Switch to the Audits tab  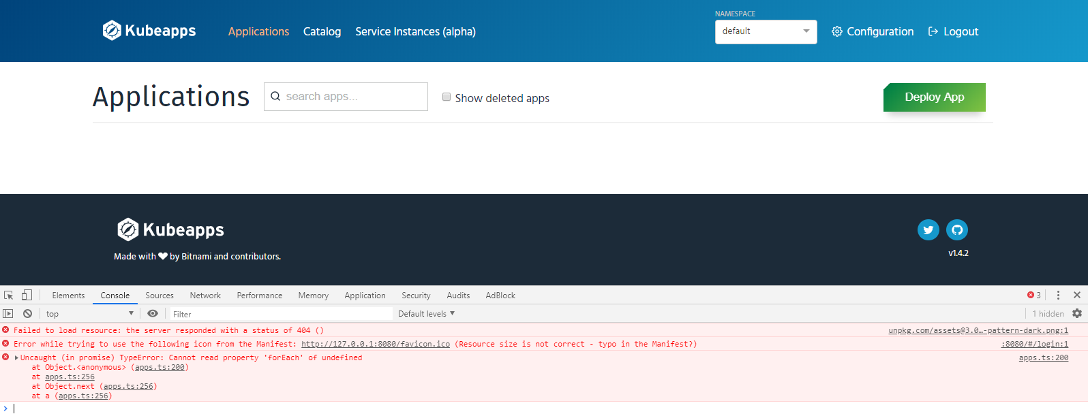(x=458, y=296)
